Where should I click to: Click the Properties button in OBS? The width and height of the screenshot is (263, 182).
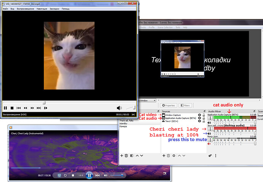168,106
